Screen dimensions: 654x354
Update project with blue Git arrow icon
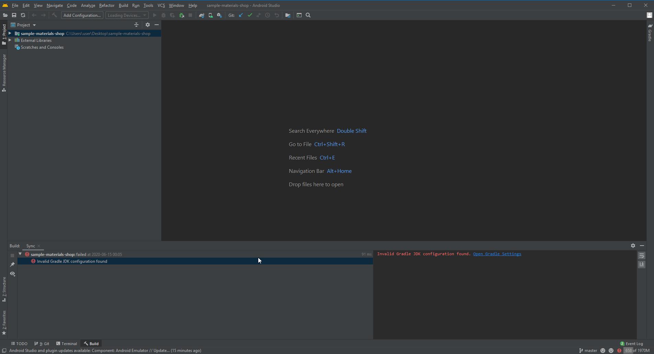[240, 15]
